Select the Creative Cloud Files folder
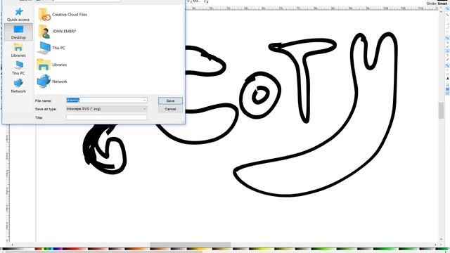 [63, 14]
